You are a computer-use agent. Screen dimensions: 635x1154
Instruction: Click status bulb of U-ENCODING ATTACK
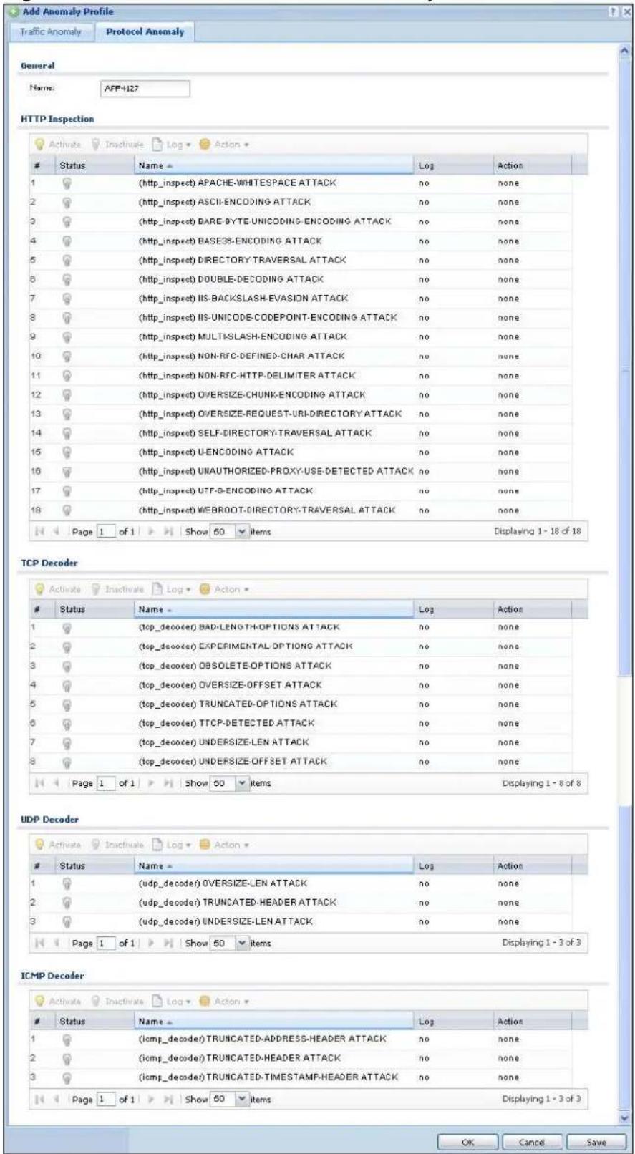[67, 452]
